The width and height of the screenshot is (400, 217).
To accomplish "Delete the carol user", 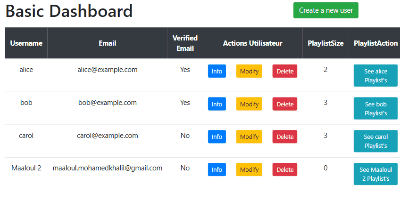I will [285, 137].
